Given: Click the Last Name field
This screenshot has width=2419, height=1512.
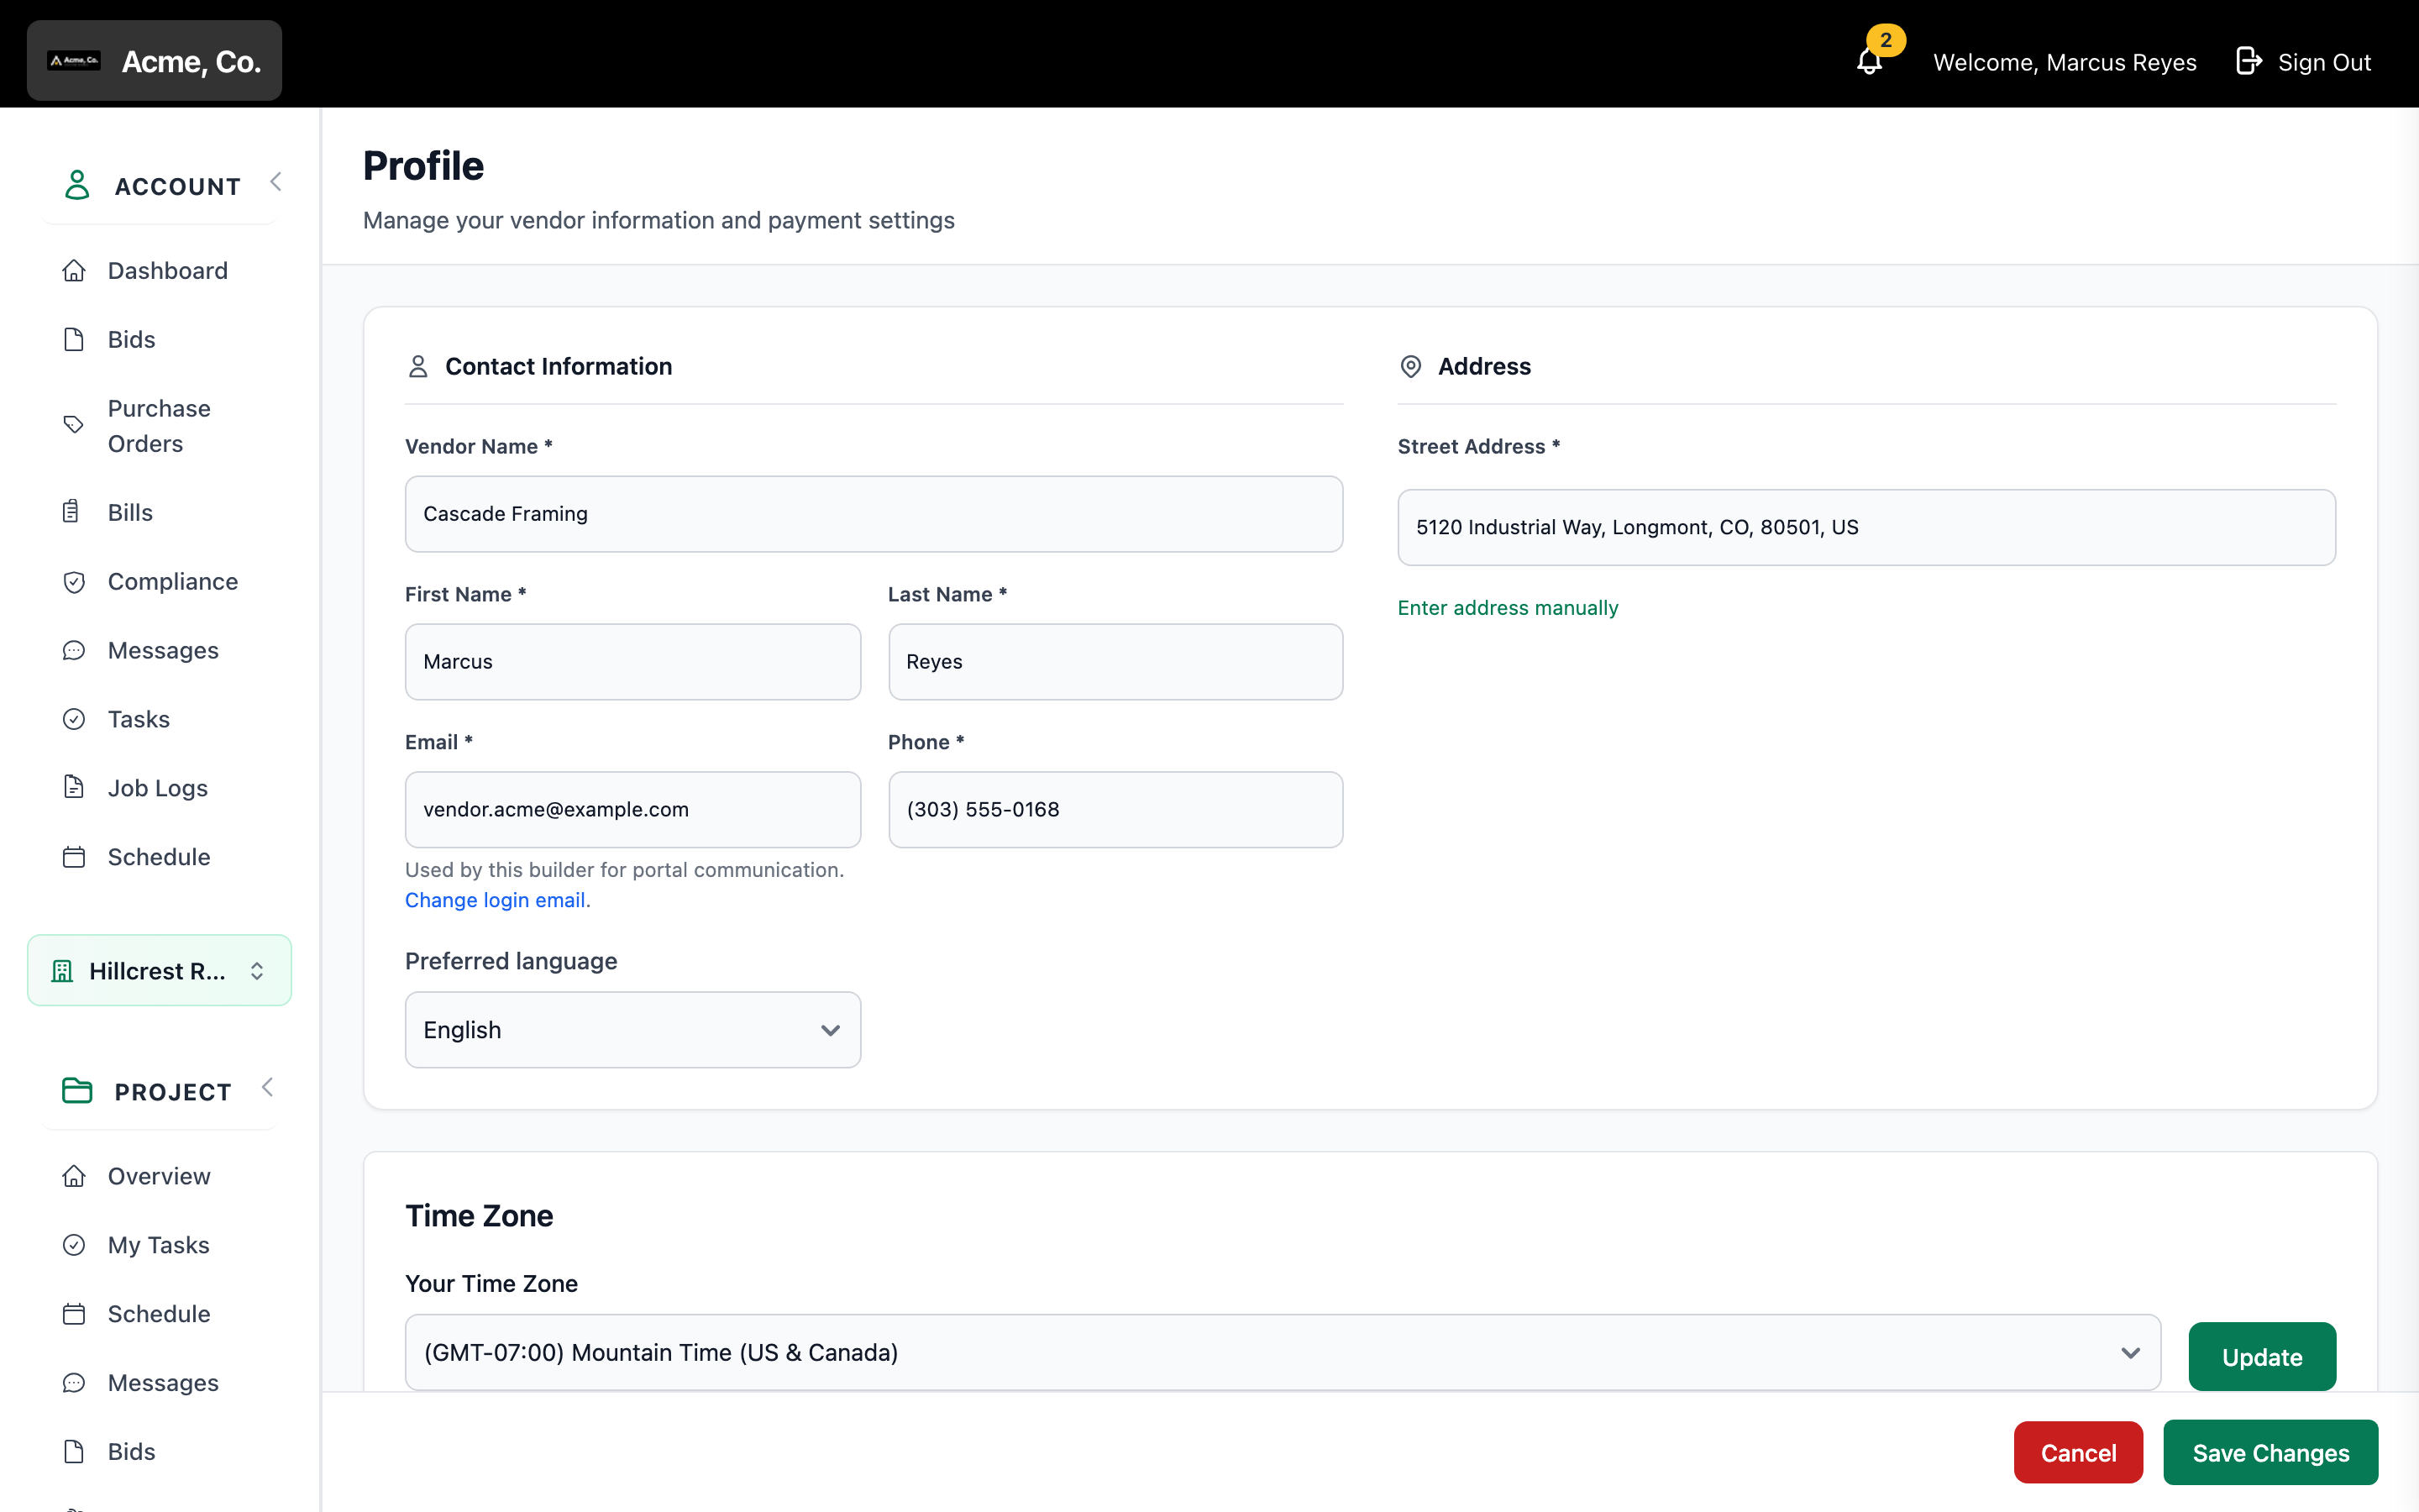Looking at the screenshot, I should [1115, 662].
